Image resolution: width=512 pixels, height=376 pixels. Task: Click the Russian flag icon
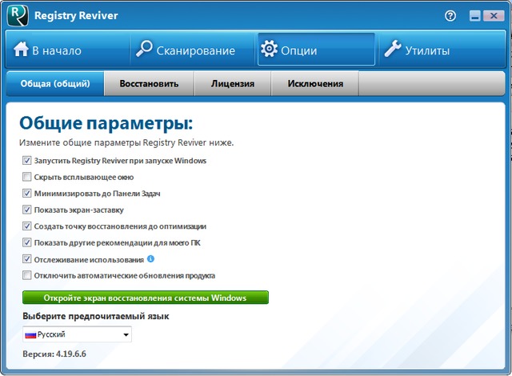(x=30, y=334)
